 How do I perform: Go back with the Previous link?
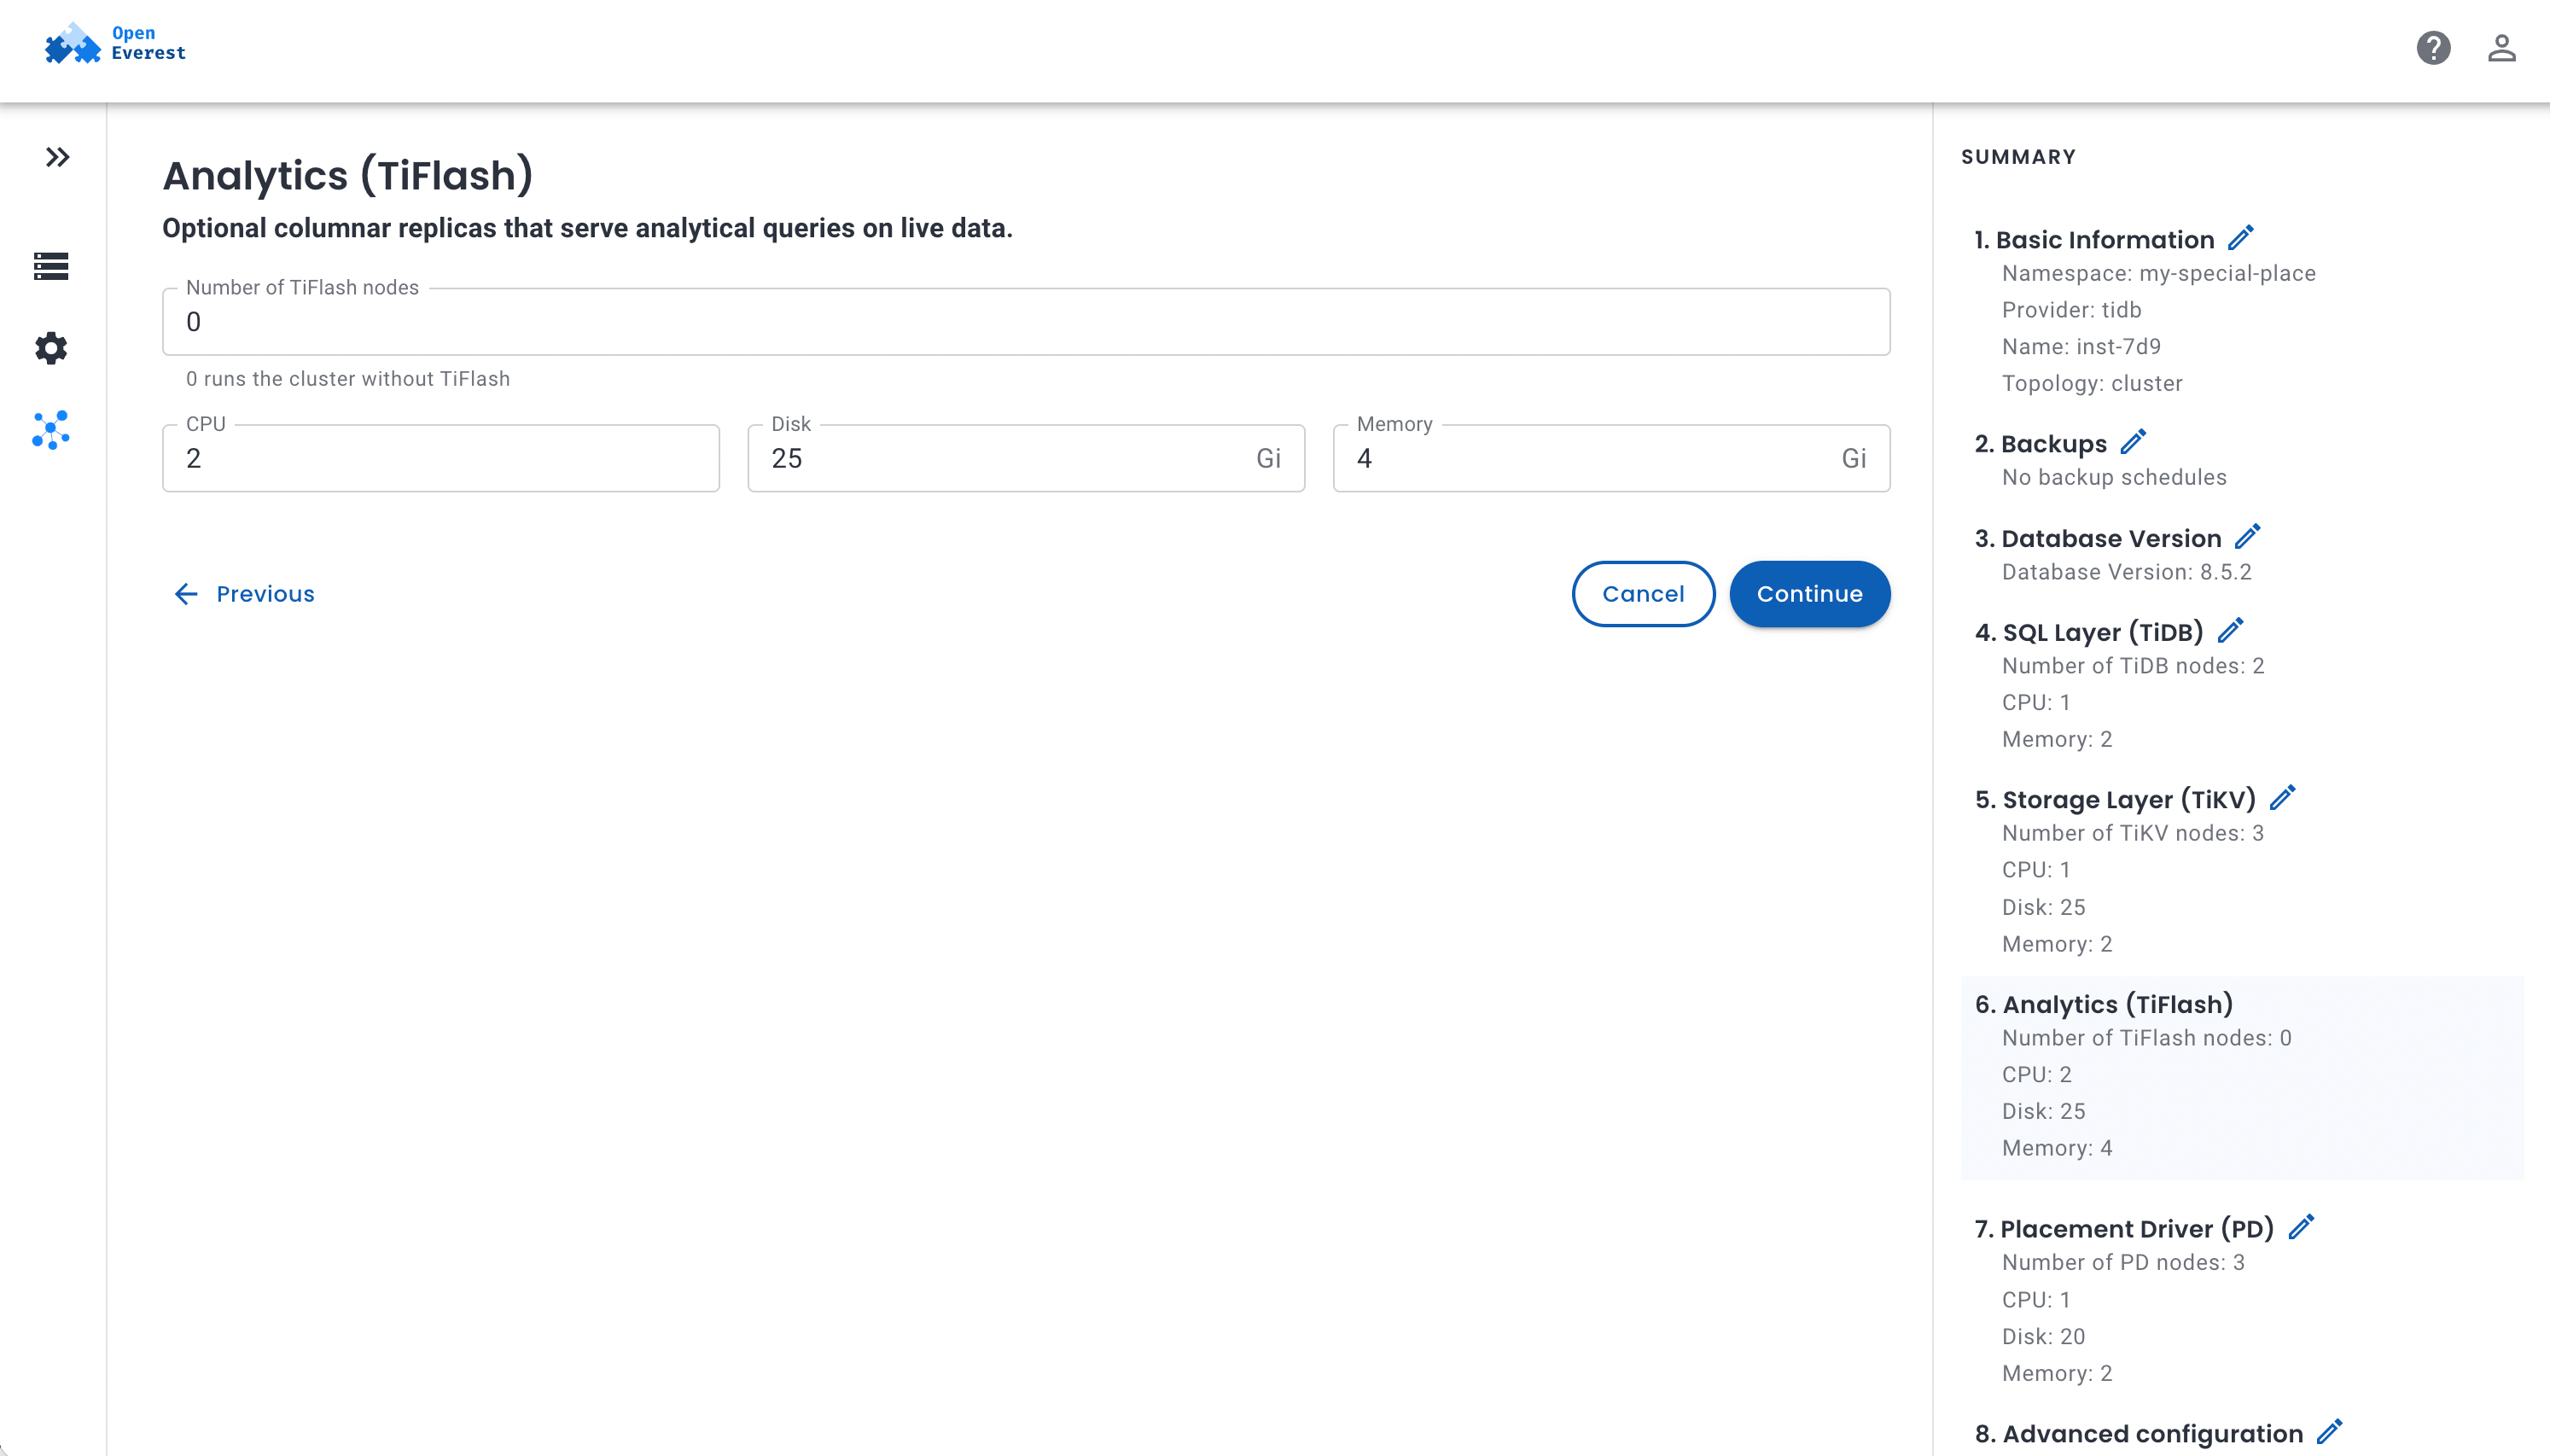coord(244,594)
